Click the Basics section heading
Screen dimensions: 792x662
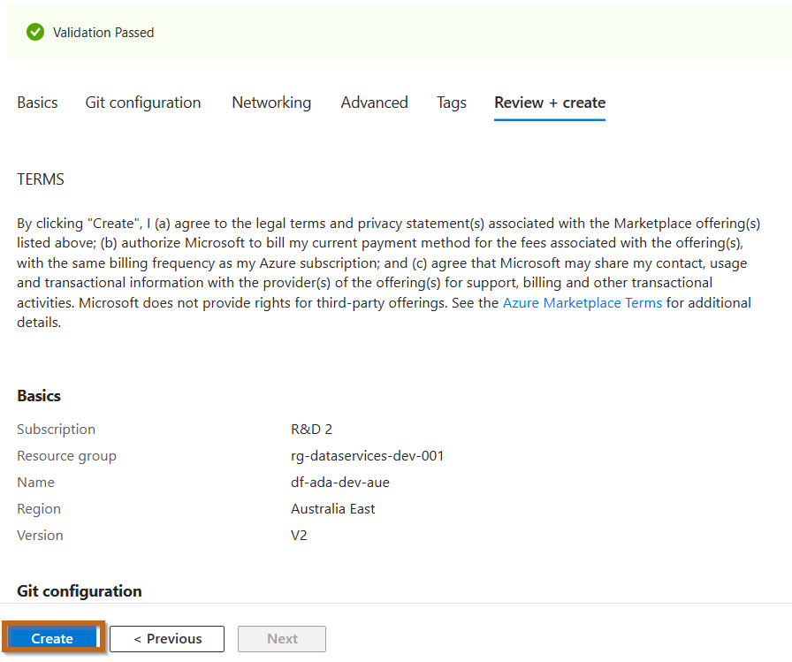click(x=39, y=396)
